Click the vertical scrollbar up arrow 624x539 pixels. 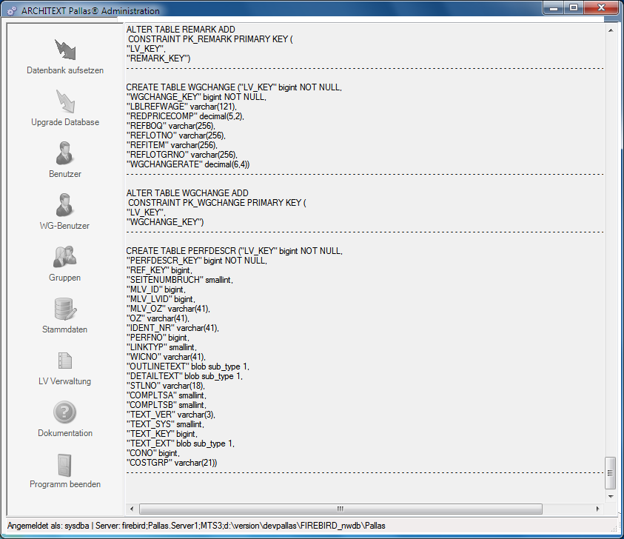point(611,30)
